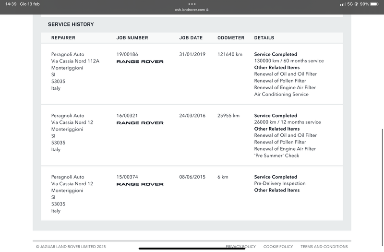The image size is (384, 252).
Task: Select job number 16/00321
Action: pyautogui.click(x=127, y=116)
